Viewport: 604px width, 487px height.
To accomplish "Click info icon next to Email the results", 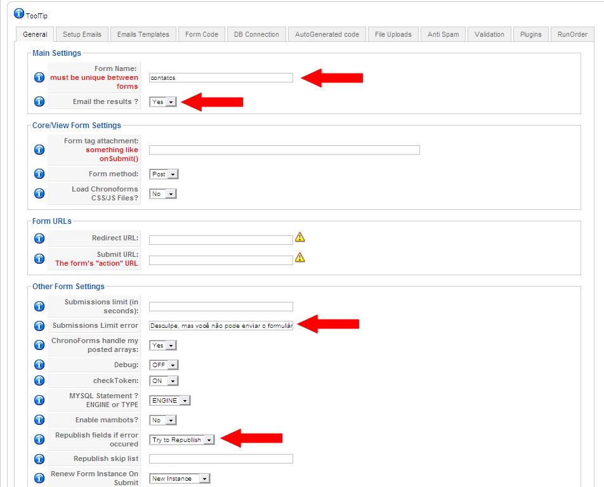I will tap(39, 101).
